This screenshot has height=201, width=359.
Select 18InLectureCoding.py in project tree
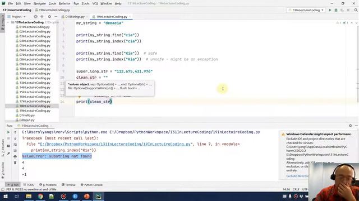click(x=32, y=106)
